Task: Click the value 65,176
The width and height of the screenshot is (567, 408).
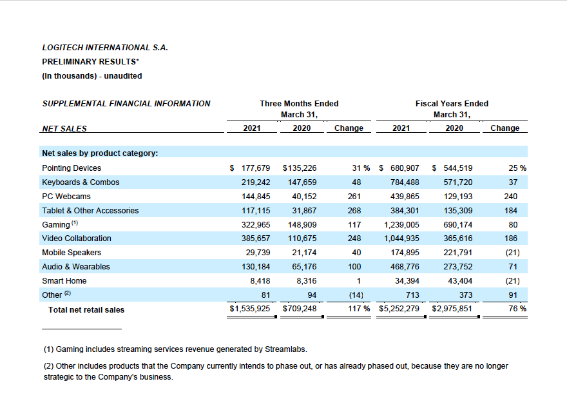Action: [304, 267]
